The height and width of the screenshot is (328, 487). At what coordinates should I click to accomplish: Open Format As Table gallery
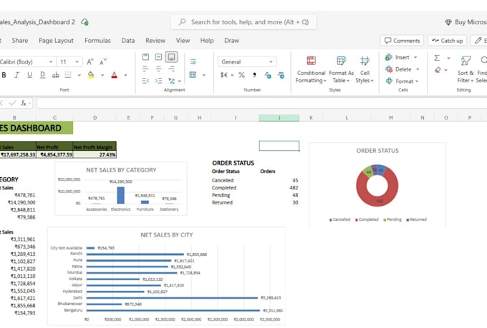click(x=341, y=70)
